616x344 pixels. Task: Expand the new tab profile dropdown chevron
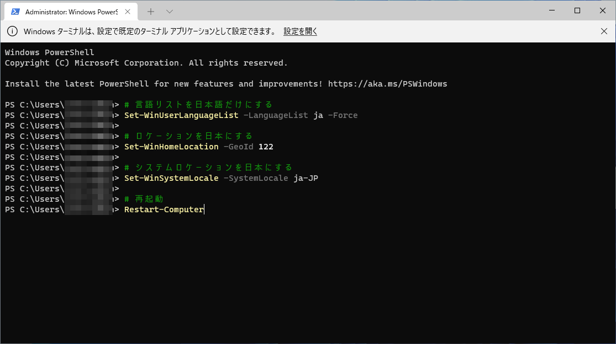pyautogui.click(x=169, y=12)
